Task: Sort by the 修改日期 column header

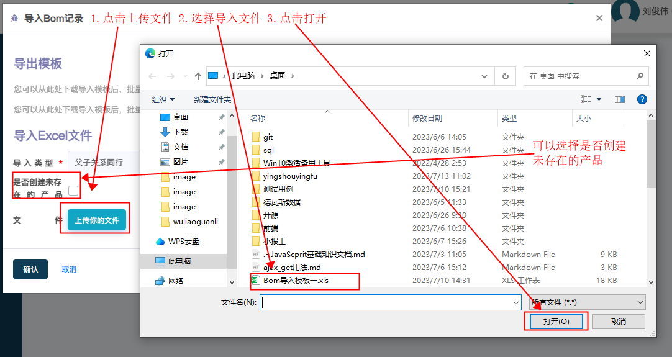Action: [427, 118]
